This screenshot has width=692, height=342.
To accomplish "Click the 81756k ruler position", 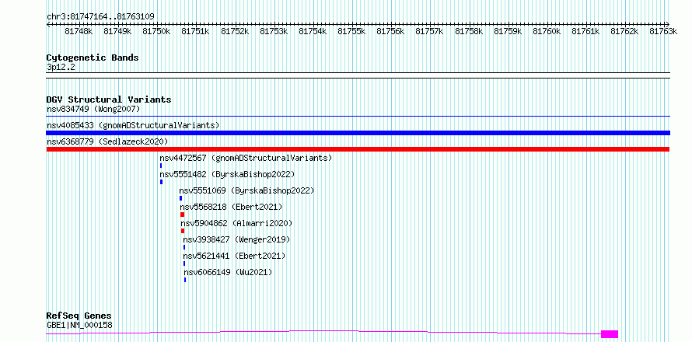I will 391,31.
